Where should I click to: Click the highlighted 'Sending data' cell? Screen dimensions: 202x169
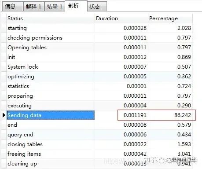tap(51, 115)
